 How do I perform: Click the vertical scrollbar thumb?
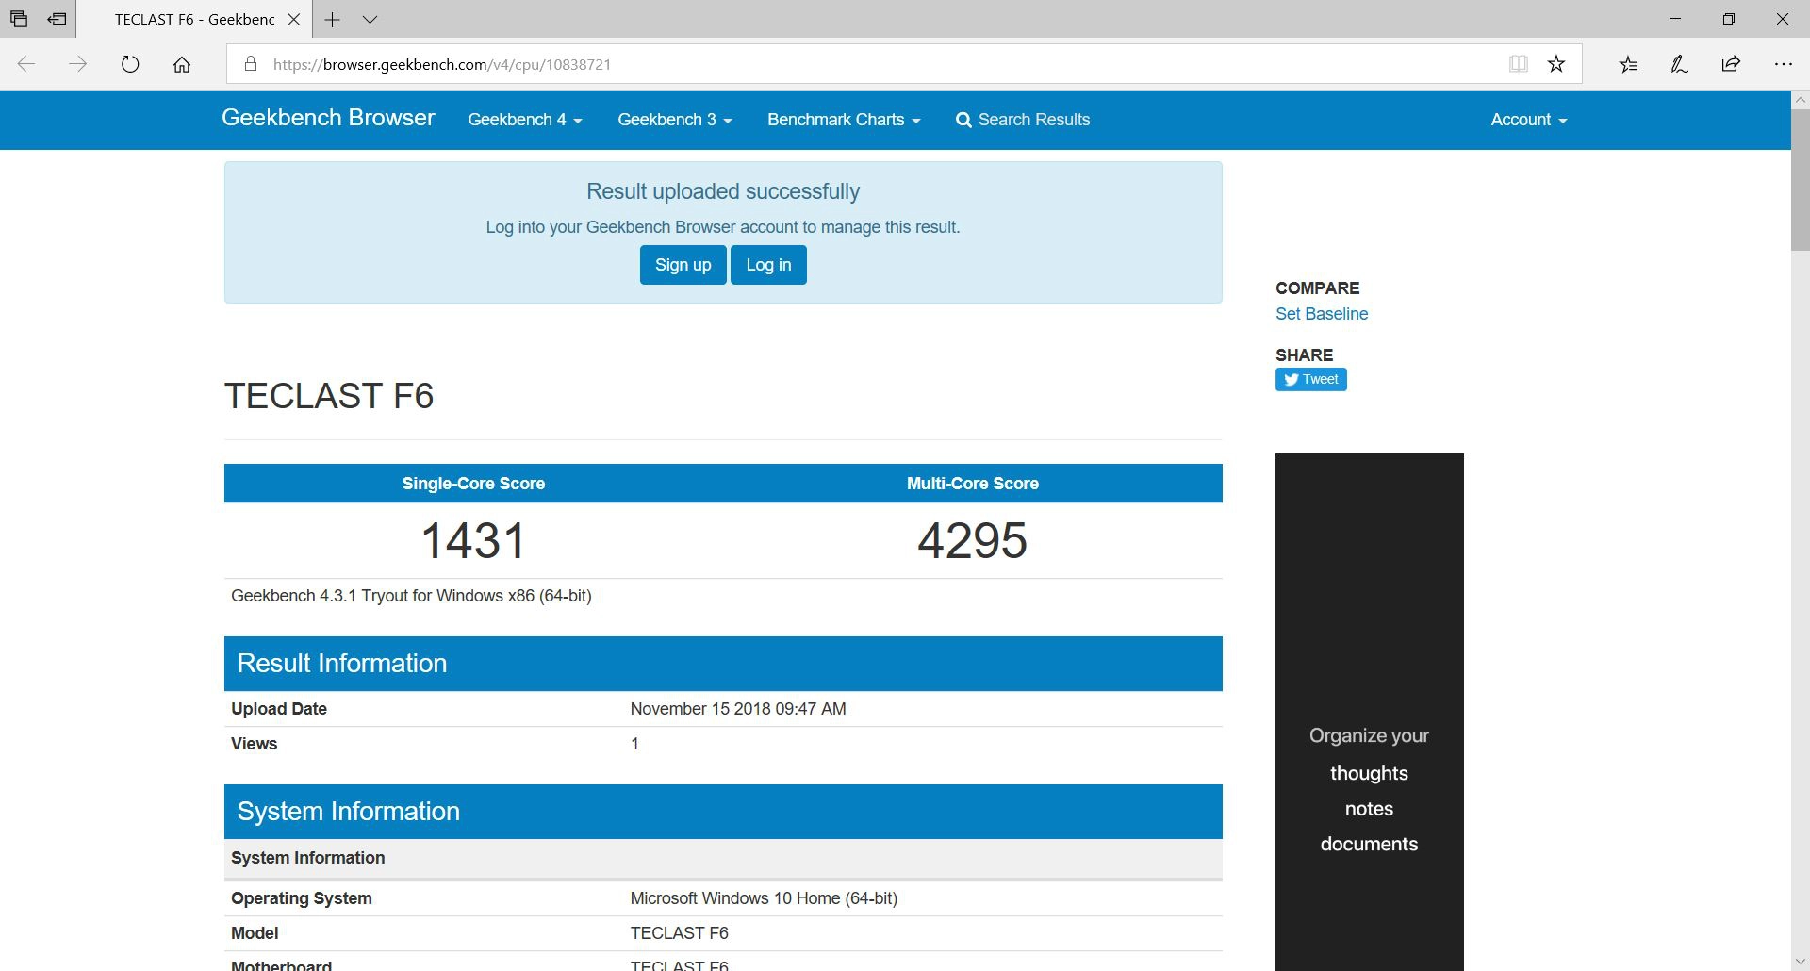pyautogui.click(x=1800, y=180)
